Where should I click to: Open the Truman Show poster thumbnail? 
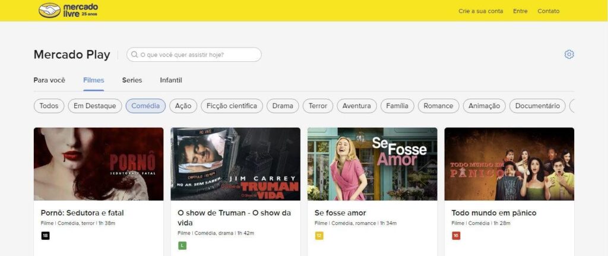[x=235, y=164]
